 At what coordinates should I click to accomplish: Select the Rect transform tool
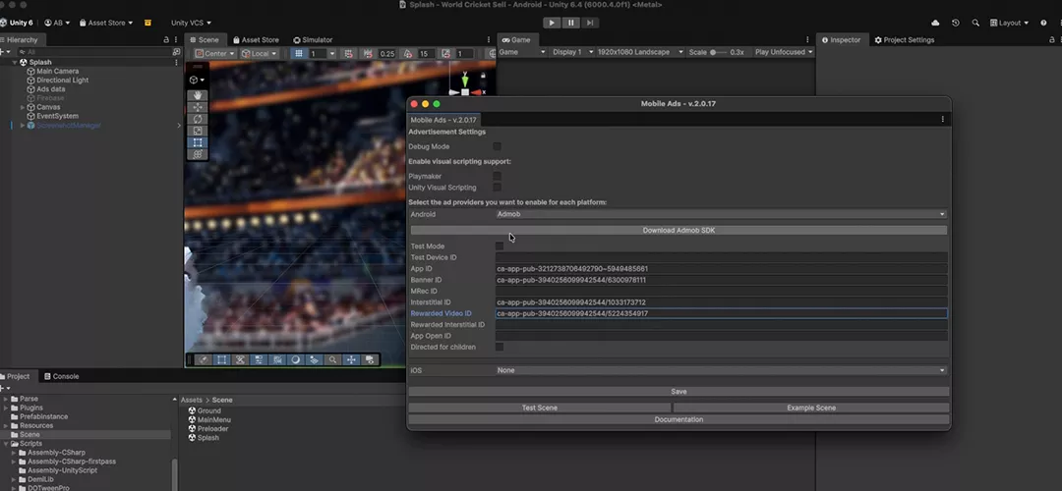point(198,142)
